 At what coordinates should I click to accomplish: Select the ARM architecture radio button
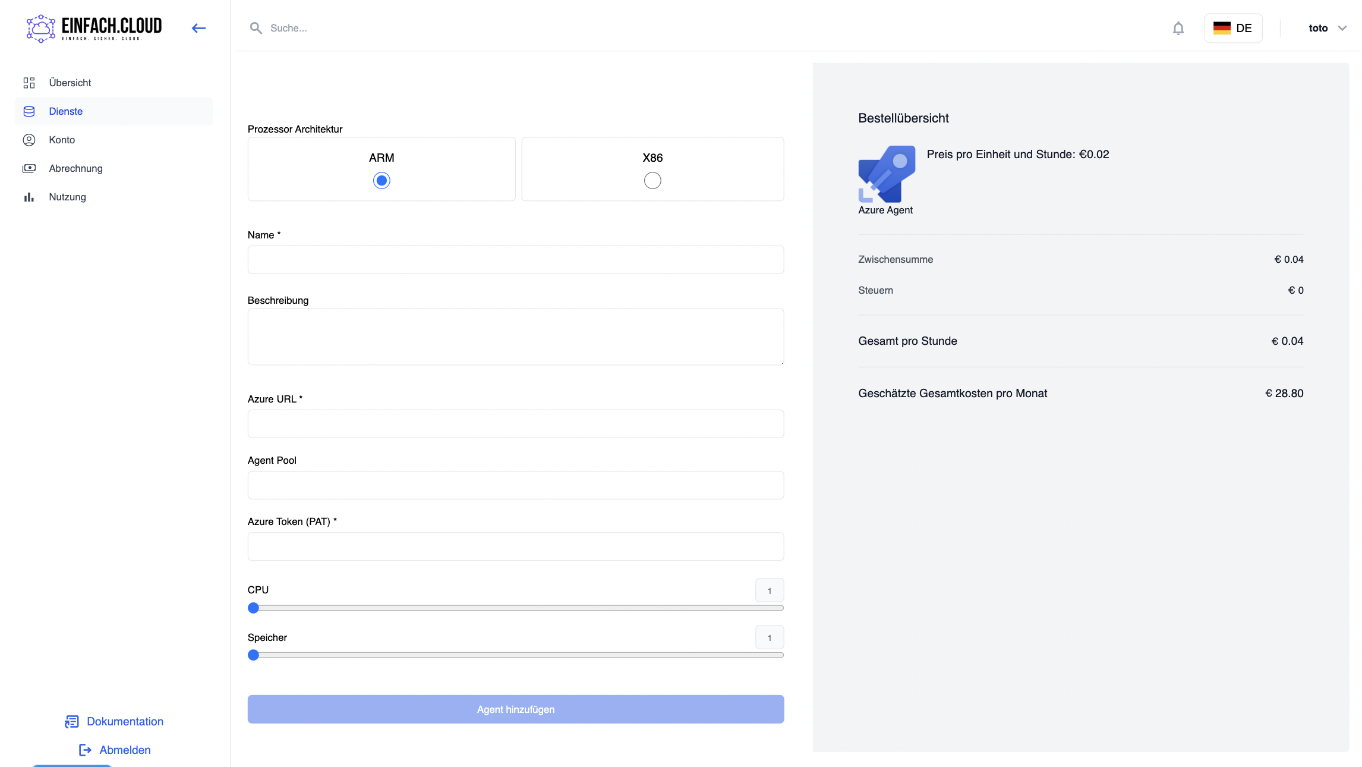[x=381, y=180]
